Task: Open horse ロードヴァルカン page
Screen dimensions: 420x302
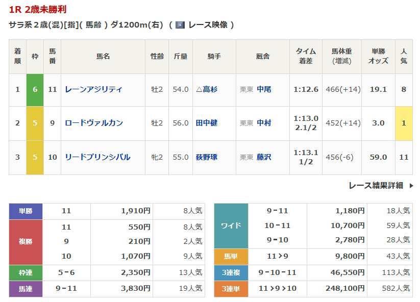Action: click(94, 123)
